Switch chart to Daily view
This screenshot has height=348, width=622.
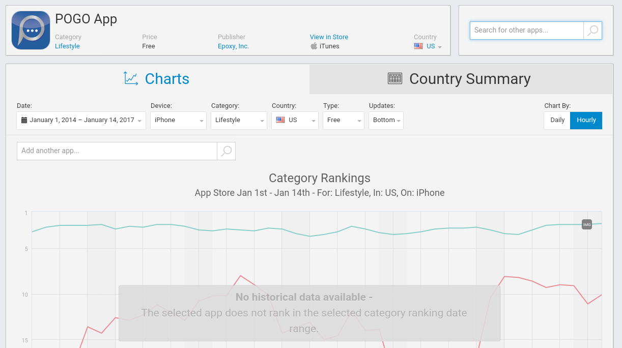557,121
